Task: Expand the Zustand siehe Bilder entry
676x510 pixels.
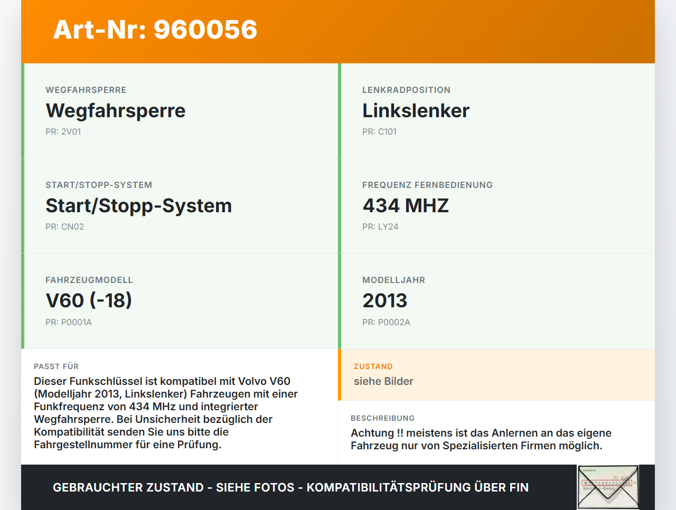Action: (383, 381)
